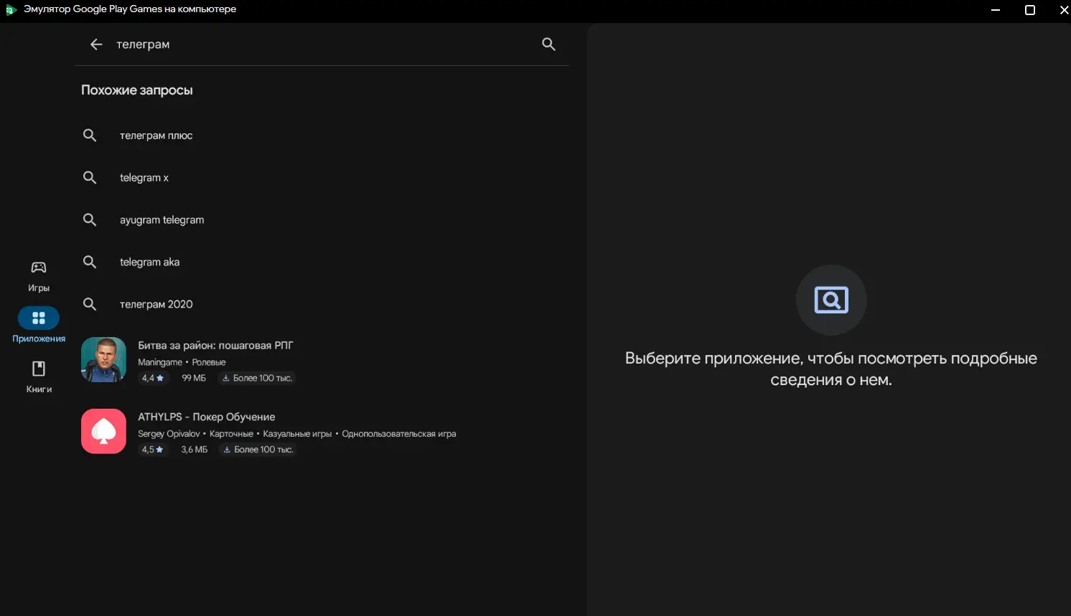
Task: Open the Приложения section grid icon
Action: [39, 318]
